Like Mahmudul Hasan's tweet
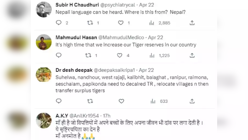 pyautogui.click(x=120, y=55)
